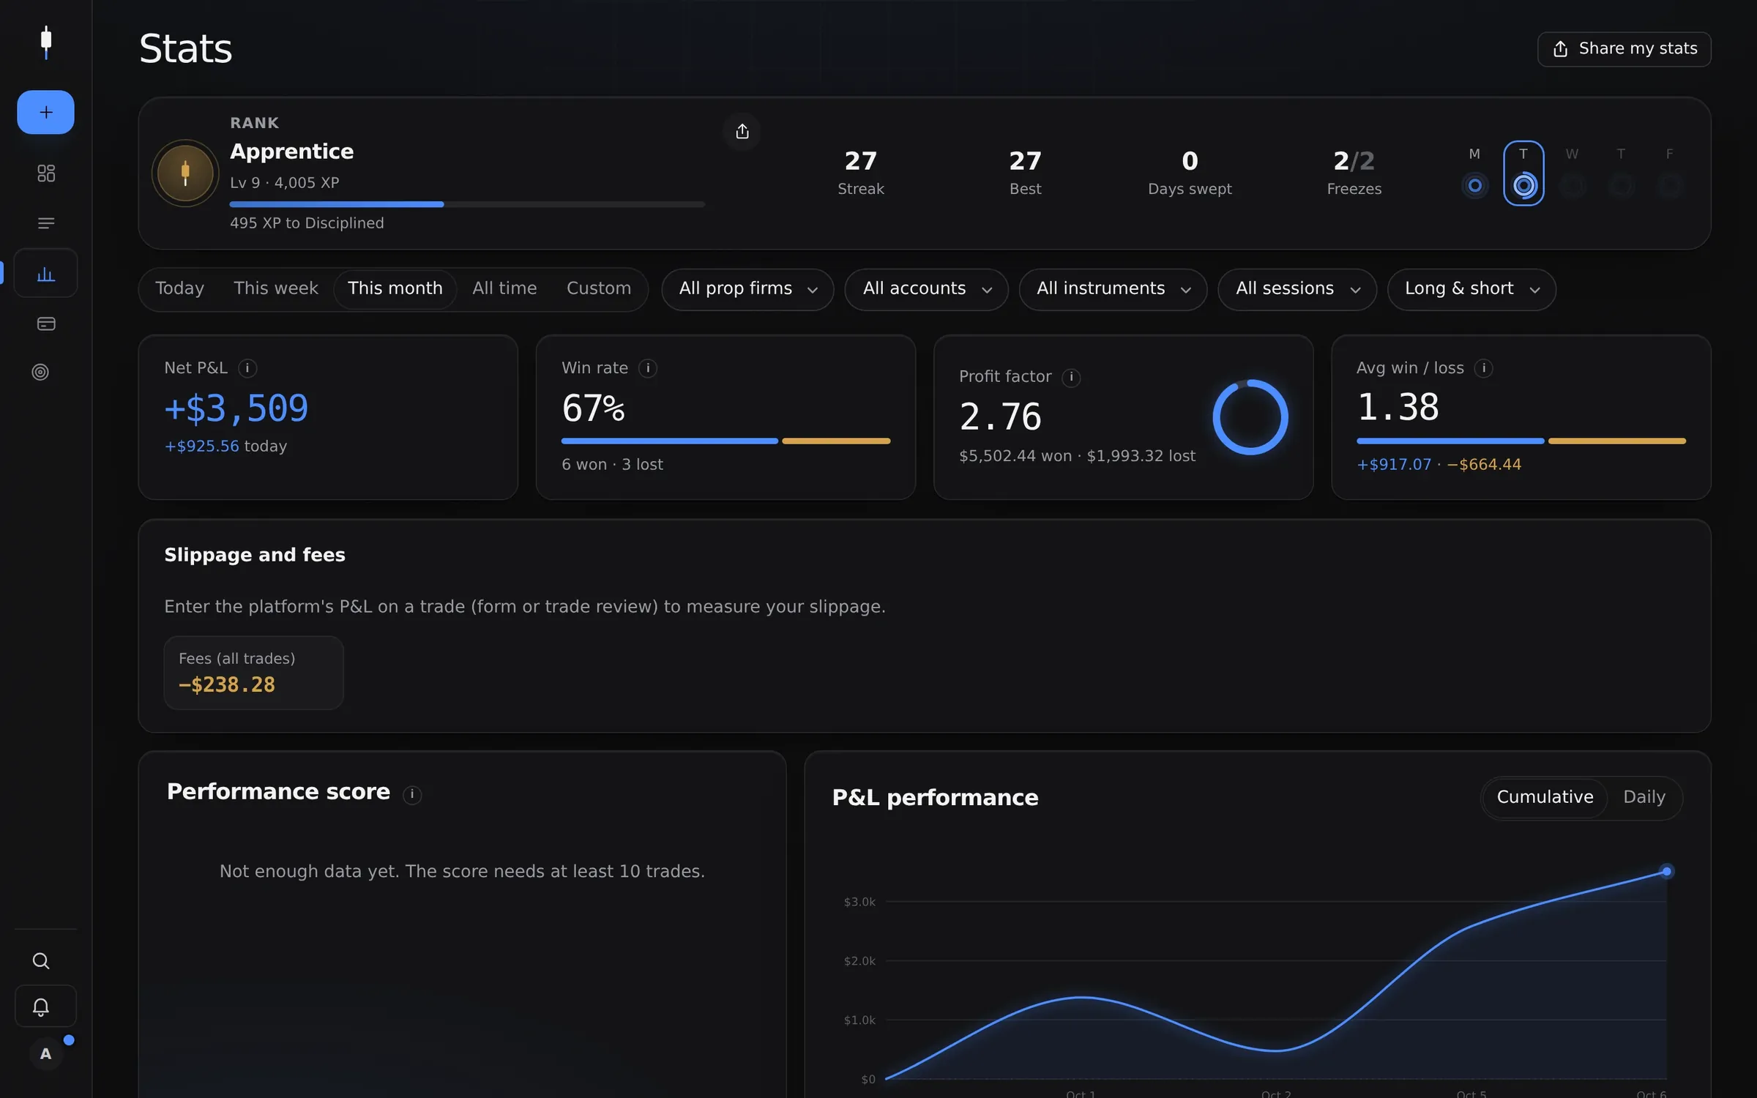This screenshot has width=1757, height=1098.
Task: Click the 2/2 Freezes stat
Action: [1354, 173]
